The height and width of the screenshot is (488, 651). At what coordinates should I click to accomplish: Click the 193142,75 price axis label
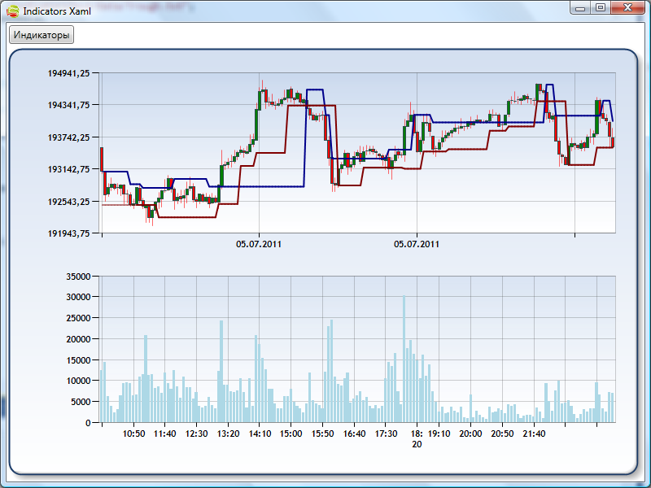click(x=69, y=169)
